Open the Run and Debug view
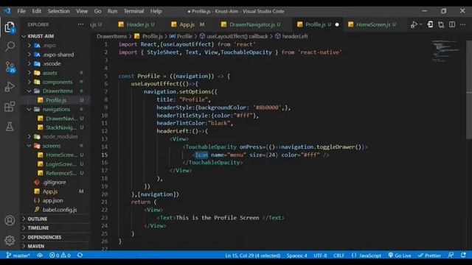 click(x=10, y=87)
